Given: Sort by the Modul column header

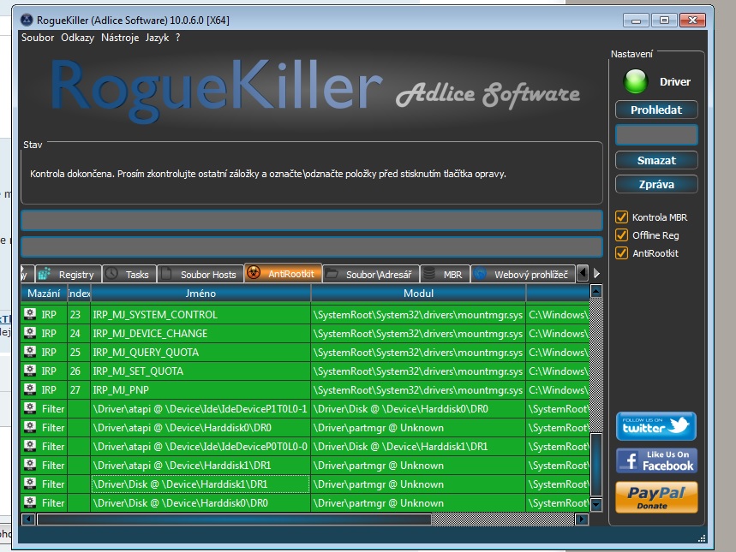Looking at the screenshot, I should 418,294.
